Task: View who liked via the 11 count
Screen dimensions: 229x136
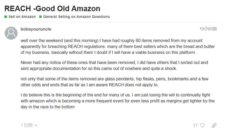Action: [195, 125]
